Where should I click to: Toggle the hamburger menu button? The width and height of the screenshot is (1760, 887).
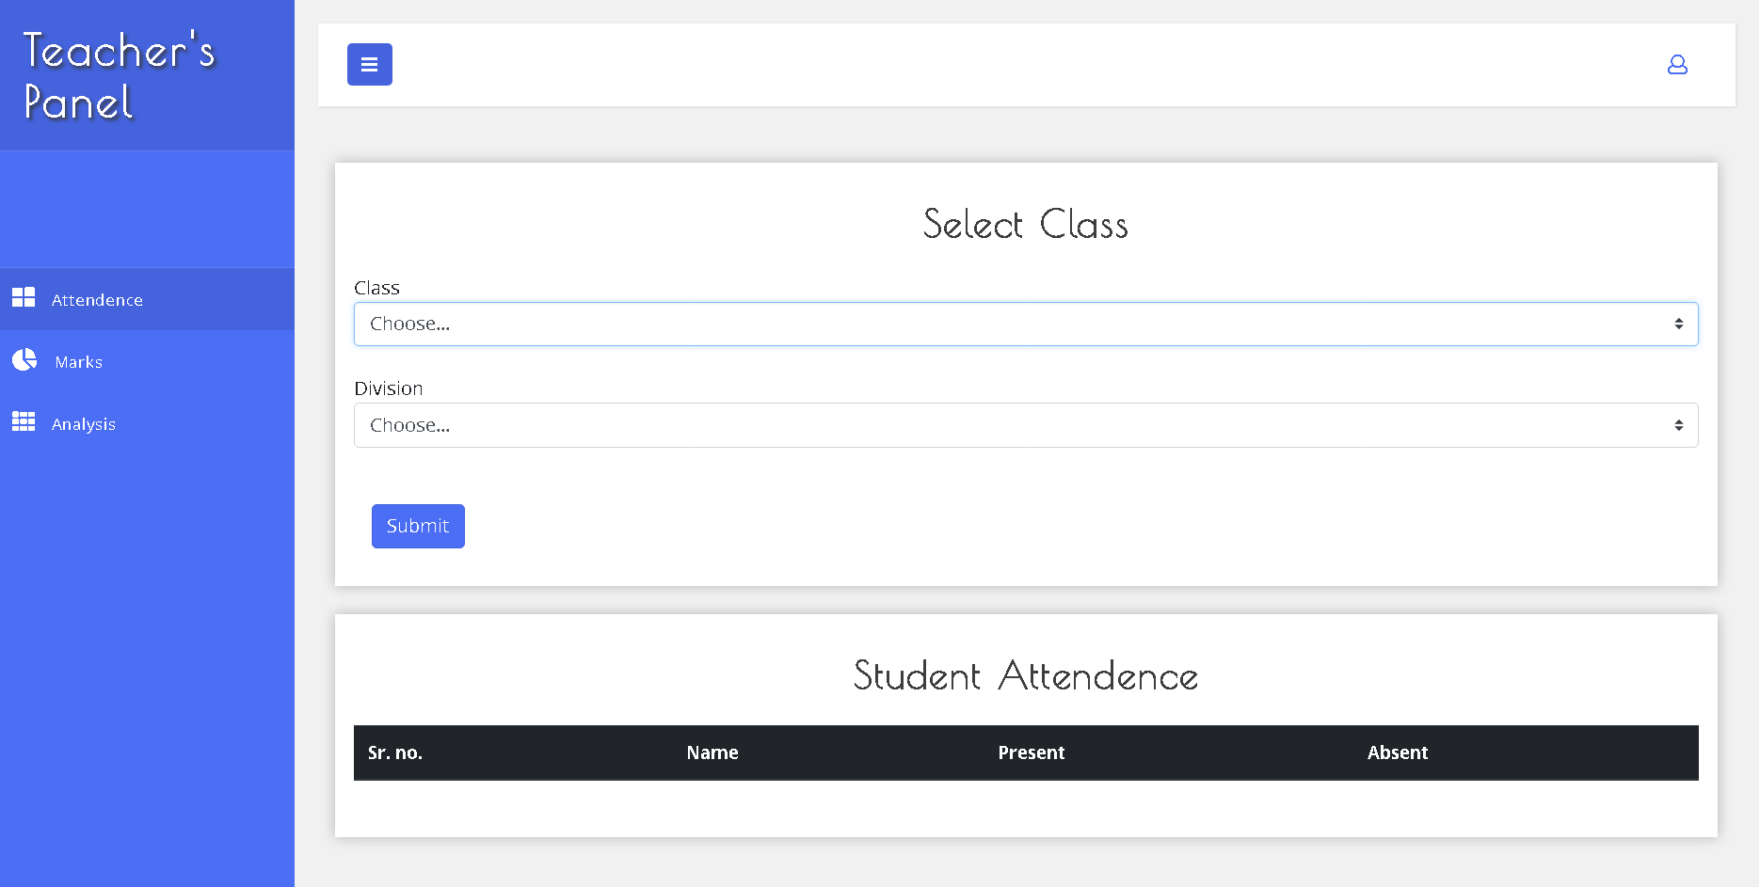pos(369,64)
